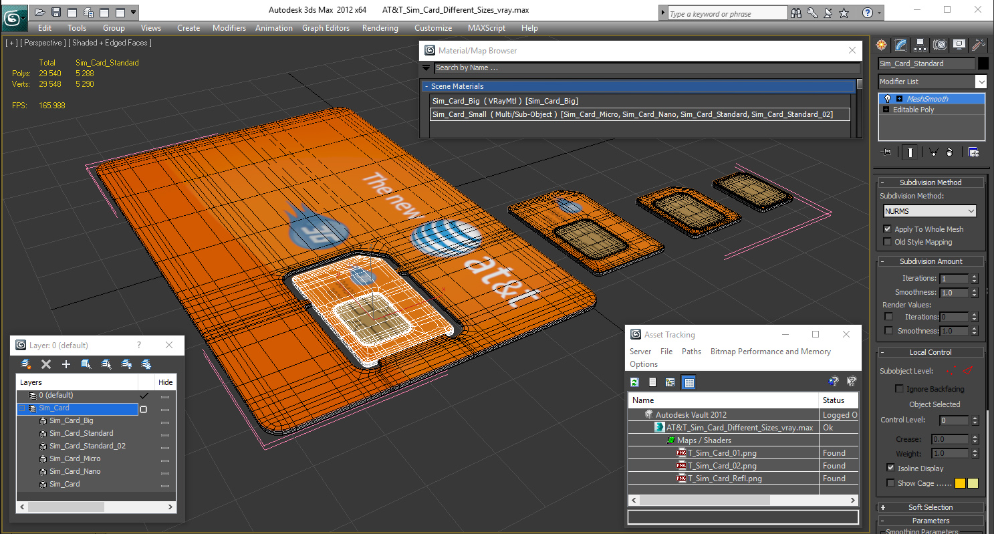
Task: Open the Modifiers menu
Action: pyautogui.click(x=229, y=28)
